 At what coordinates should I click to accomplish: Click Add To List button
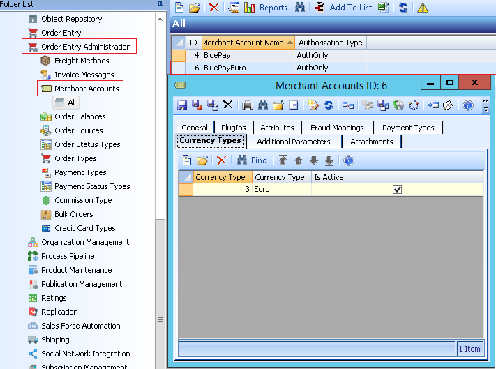tap(343, 8)
